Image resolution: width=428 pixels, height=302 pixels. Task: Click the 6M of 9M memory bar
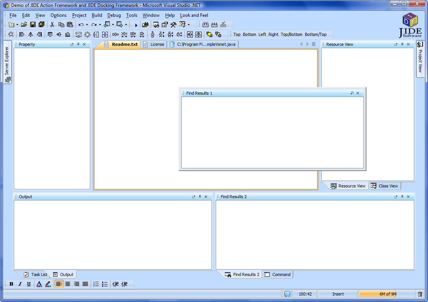click(387, 294)
